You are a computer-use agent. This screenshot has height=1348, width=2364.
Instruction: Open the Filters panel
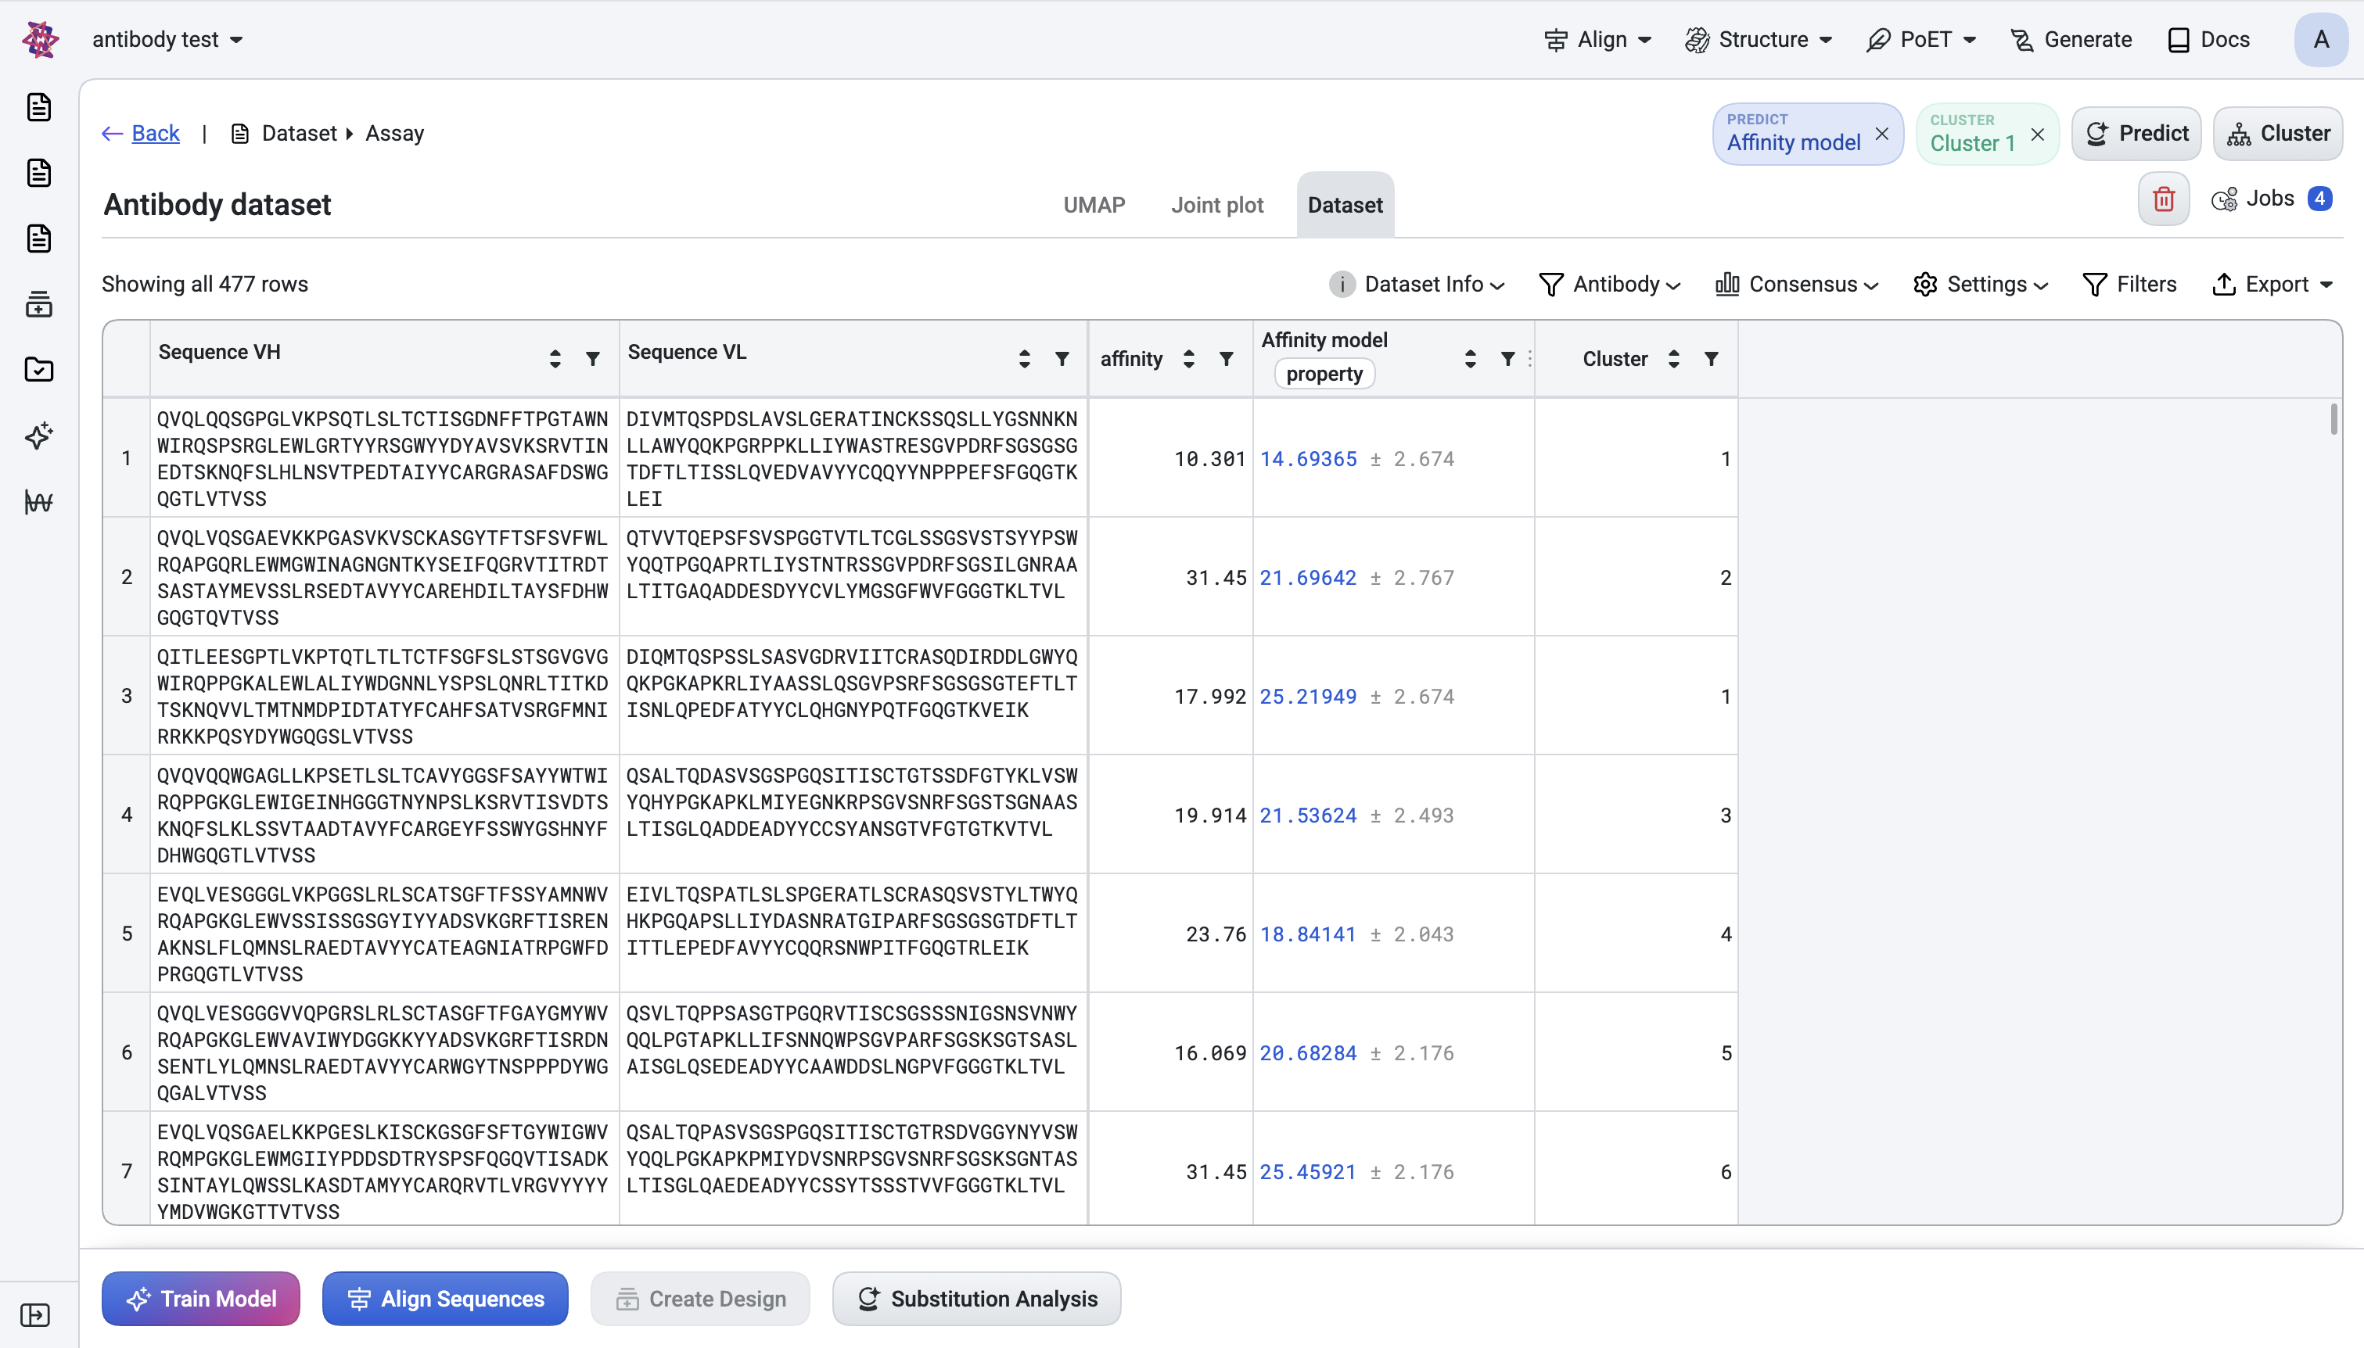pyautogui.click(x=2129, y=285)
